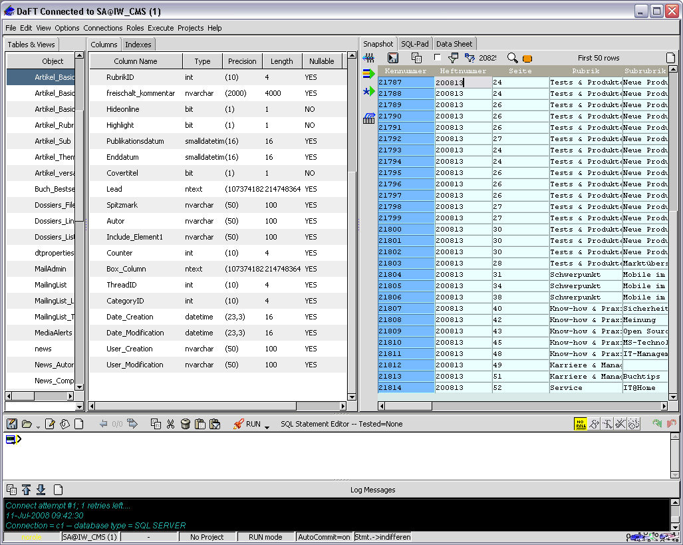
Task: Click the No Project status bar entry
Action: [x=207, y=537]
